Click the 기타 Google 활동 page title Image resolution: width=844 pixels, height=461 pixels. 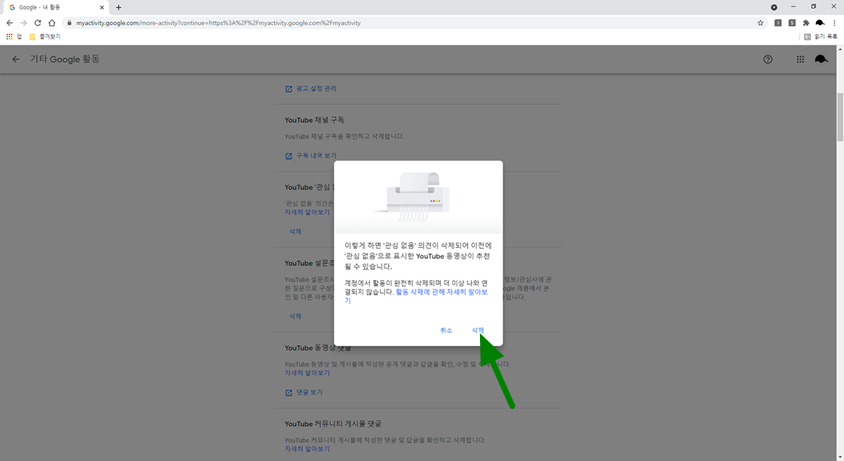(x=65, y=59)
